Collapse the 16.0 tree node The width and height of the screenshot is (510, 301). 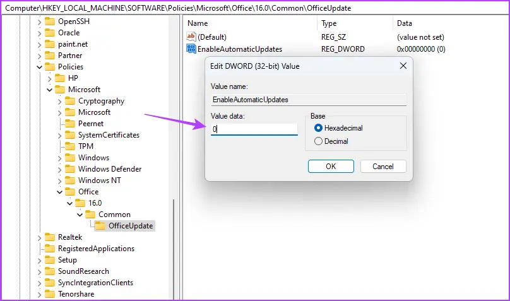click(x=69, y=203)
